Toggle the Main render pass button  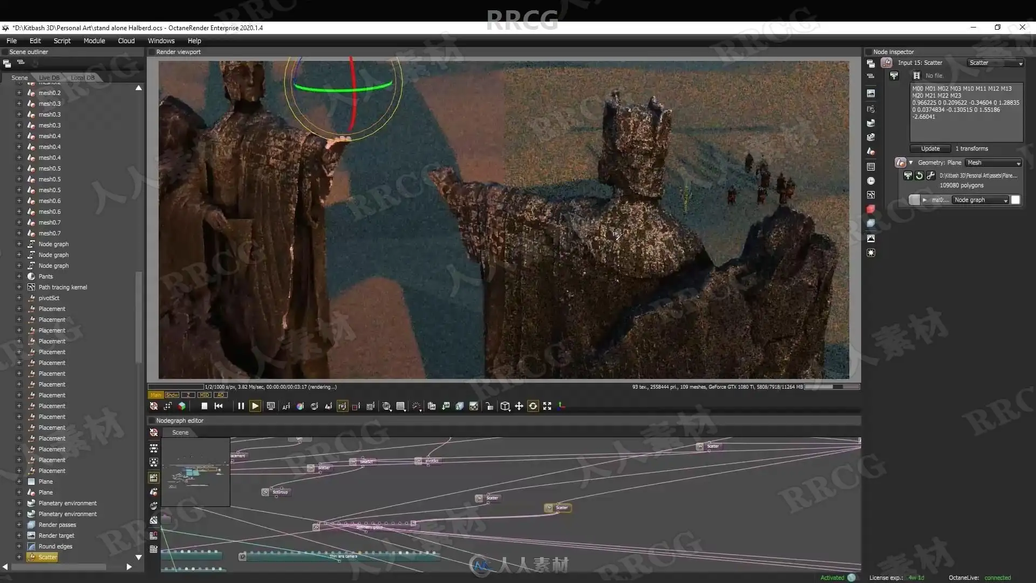tap(155, 395)
